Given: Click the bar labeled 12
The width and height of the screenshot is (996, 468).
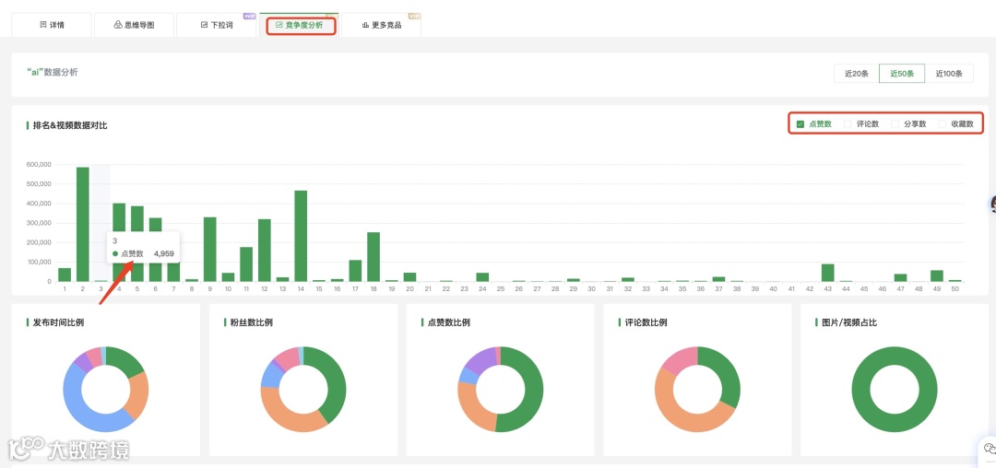Looking at the screenshot, I should click(265, 251).
